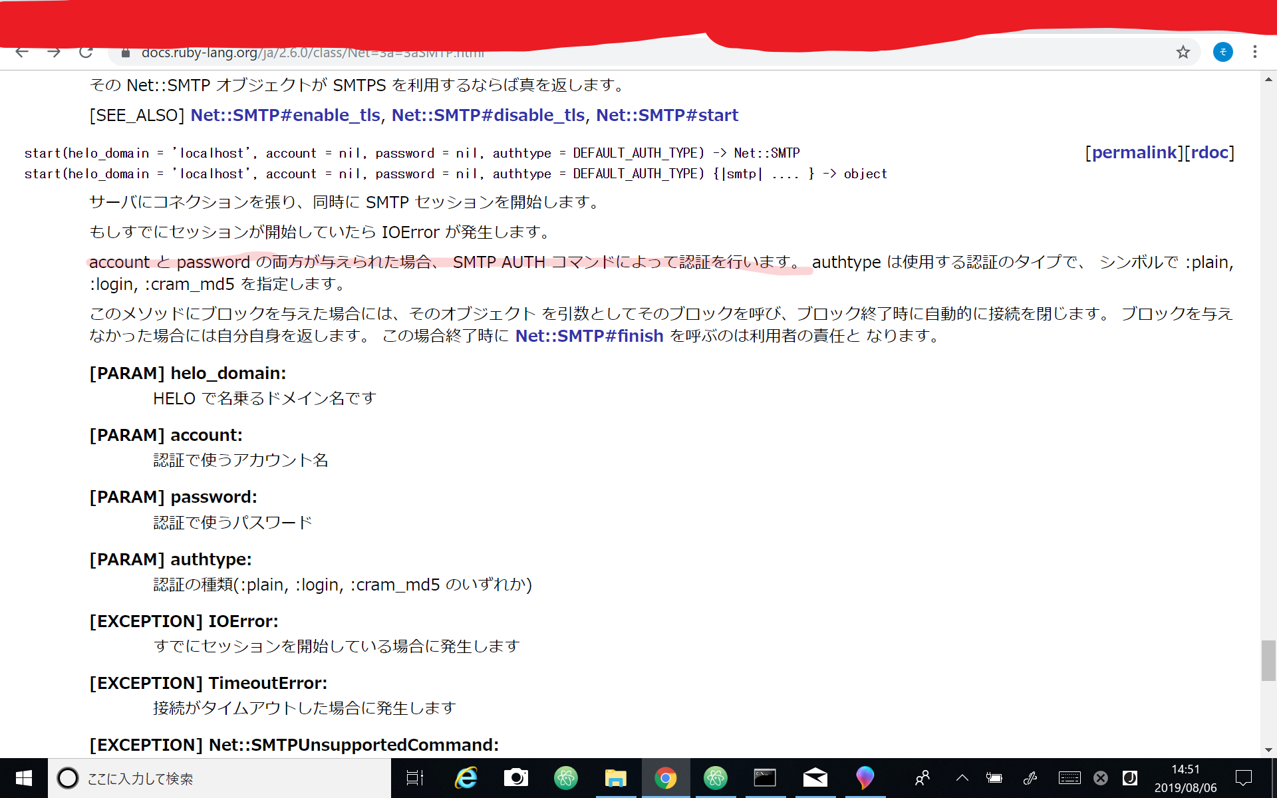Launch Internet Explorer from the taskbar
This screenshot has width=1277, height=798.
pos(466,777)
